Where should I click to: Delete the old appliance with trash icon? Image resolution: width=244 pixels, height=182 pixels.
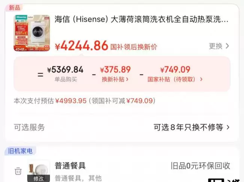(x=18, y=171)
